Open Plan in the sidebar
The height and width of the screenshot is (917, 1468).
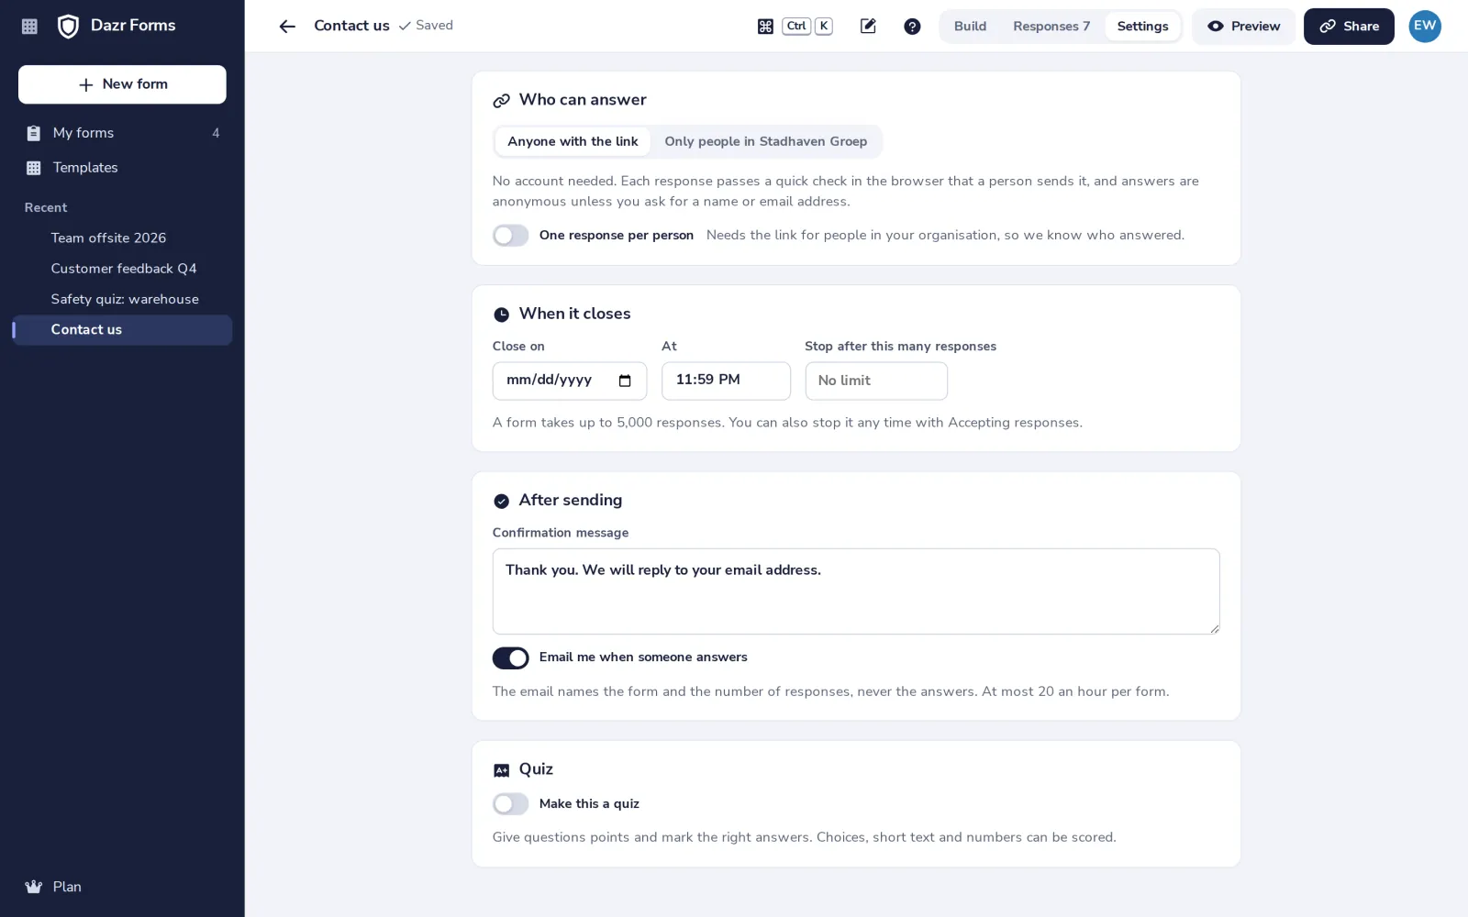[122, 887]
